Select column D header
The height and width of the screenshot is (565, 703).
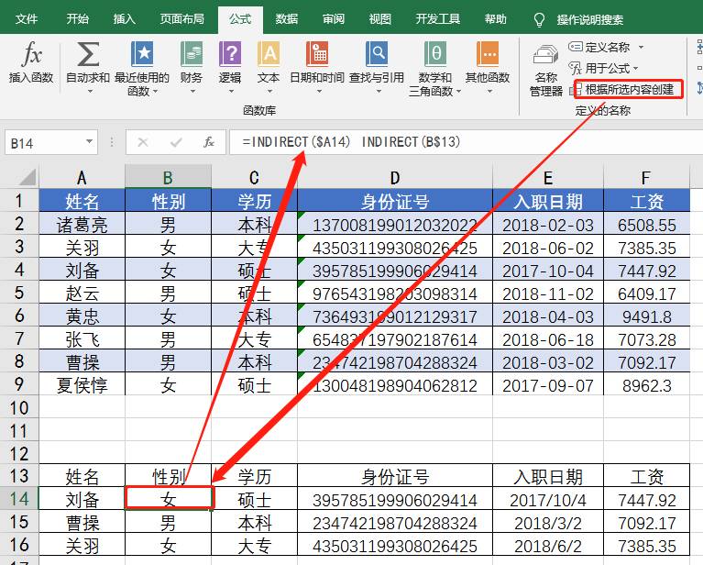[394, 177]
